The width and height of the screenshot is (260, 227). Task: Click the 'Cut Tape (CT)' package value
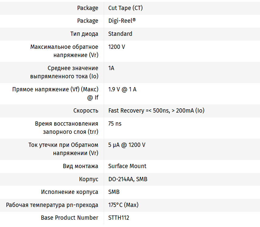coord(125,8)
